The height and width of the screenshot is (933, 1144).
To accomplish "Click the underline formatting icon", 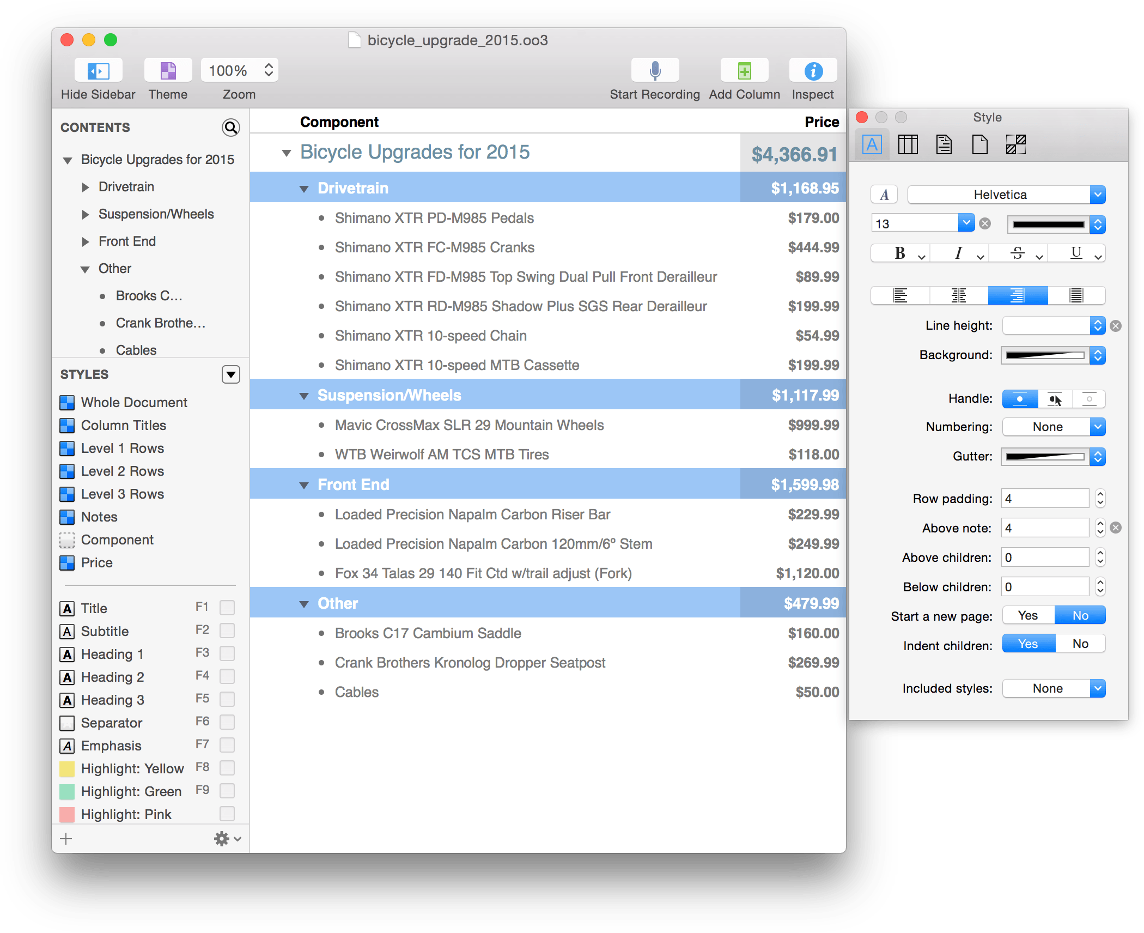I will pyautogui.click(x=1075, y=252).
